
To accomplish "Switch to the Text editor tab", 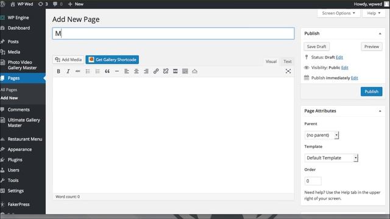I will [x=287, y=61].
